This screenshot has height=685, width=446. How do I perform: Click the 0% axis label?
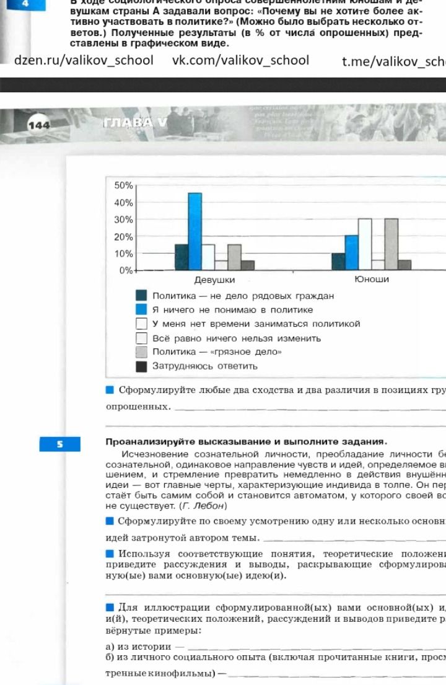click(x=126, y=270)
